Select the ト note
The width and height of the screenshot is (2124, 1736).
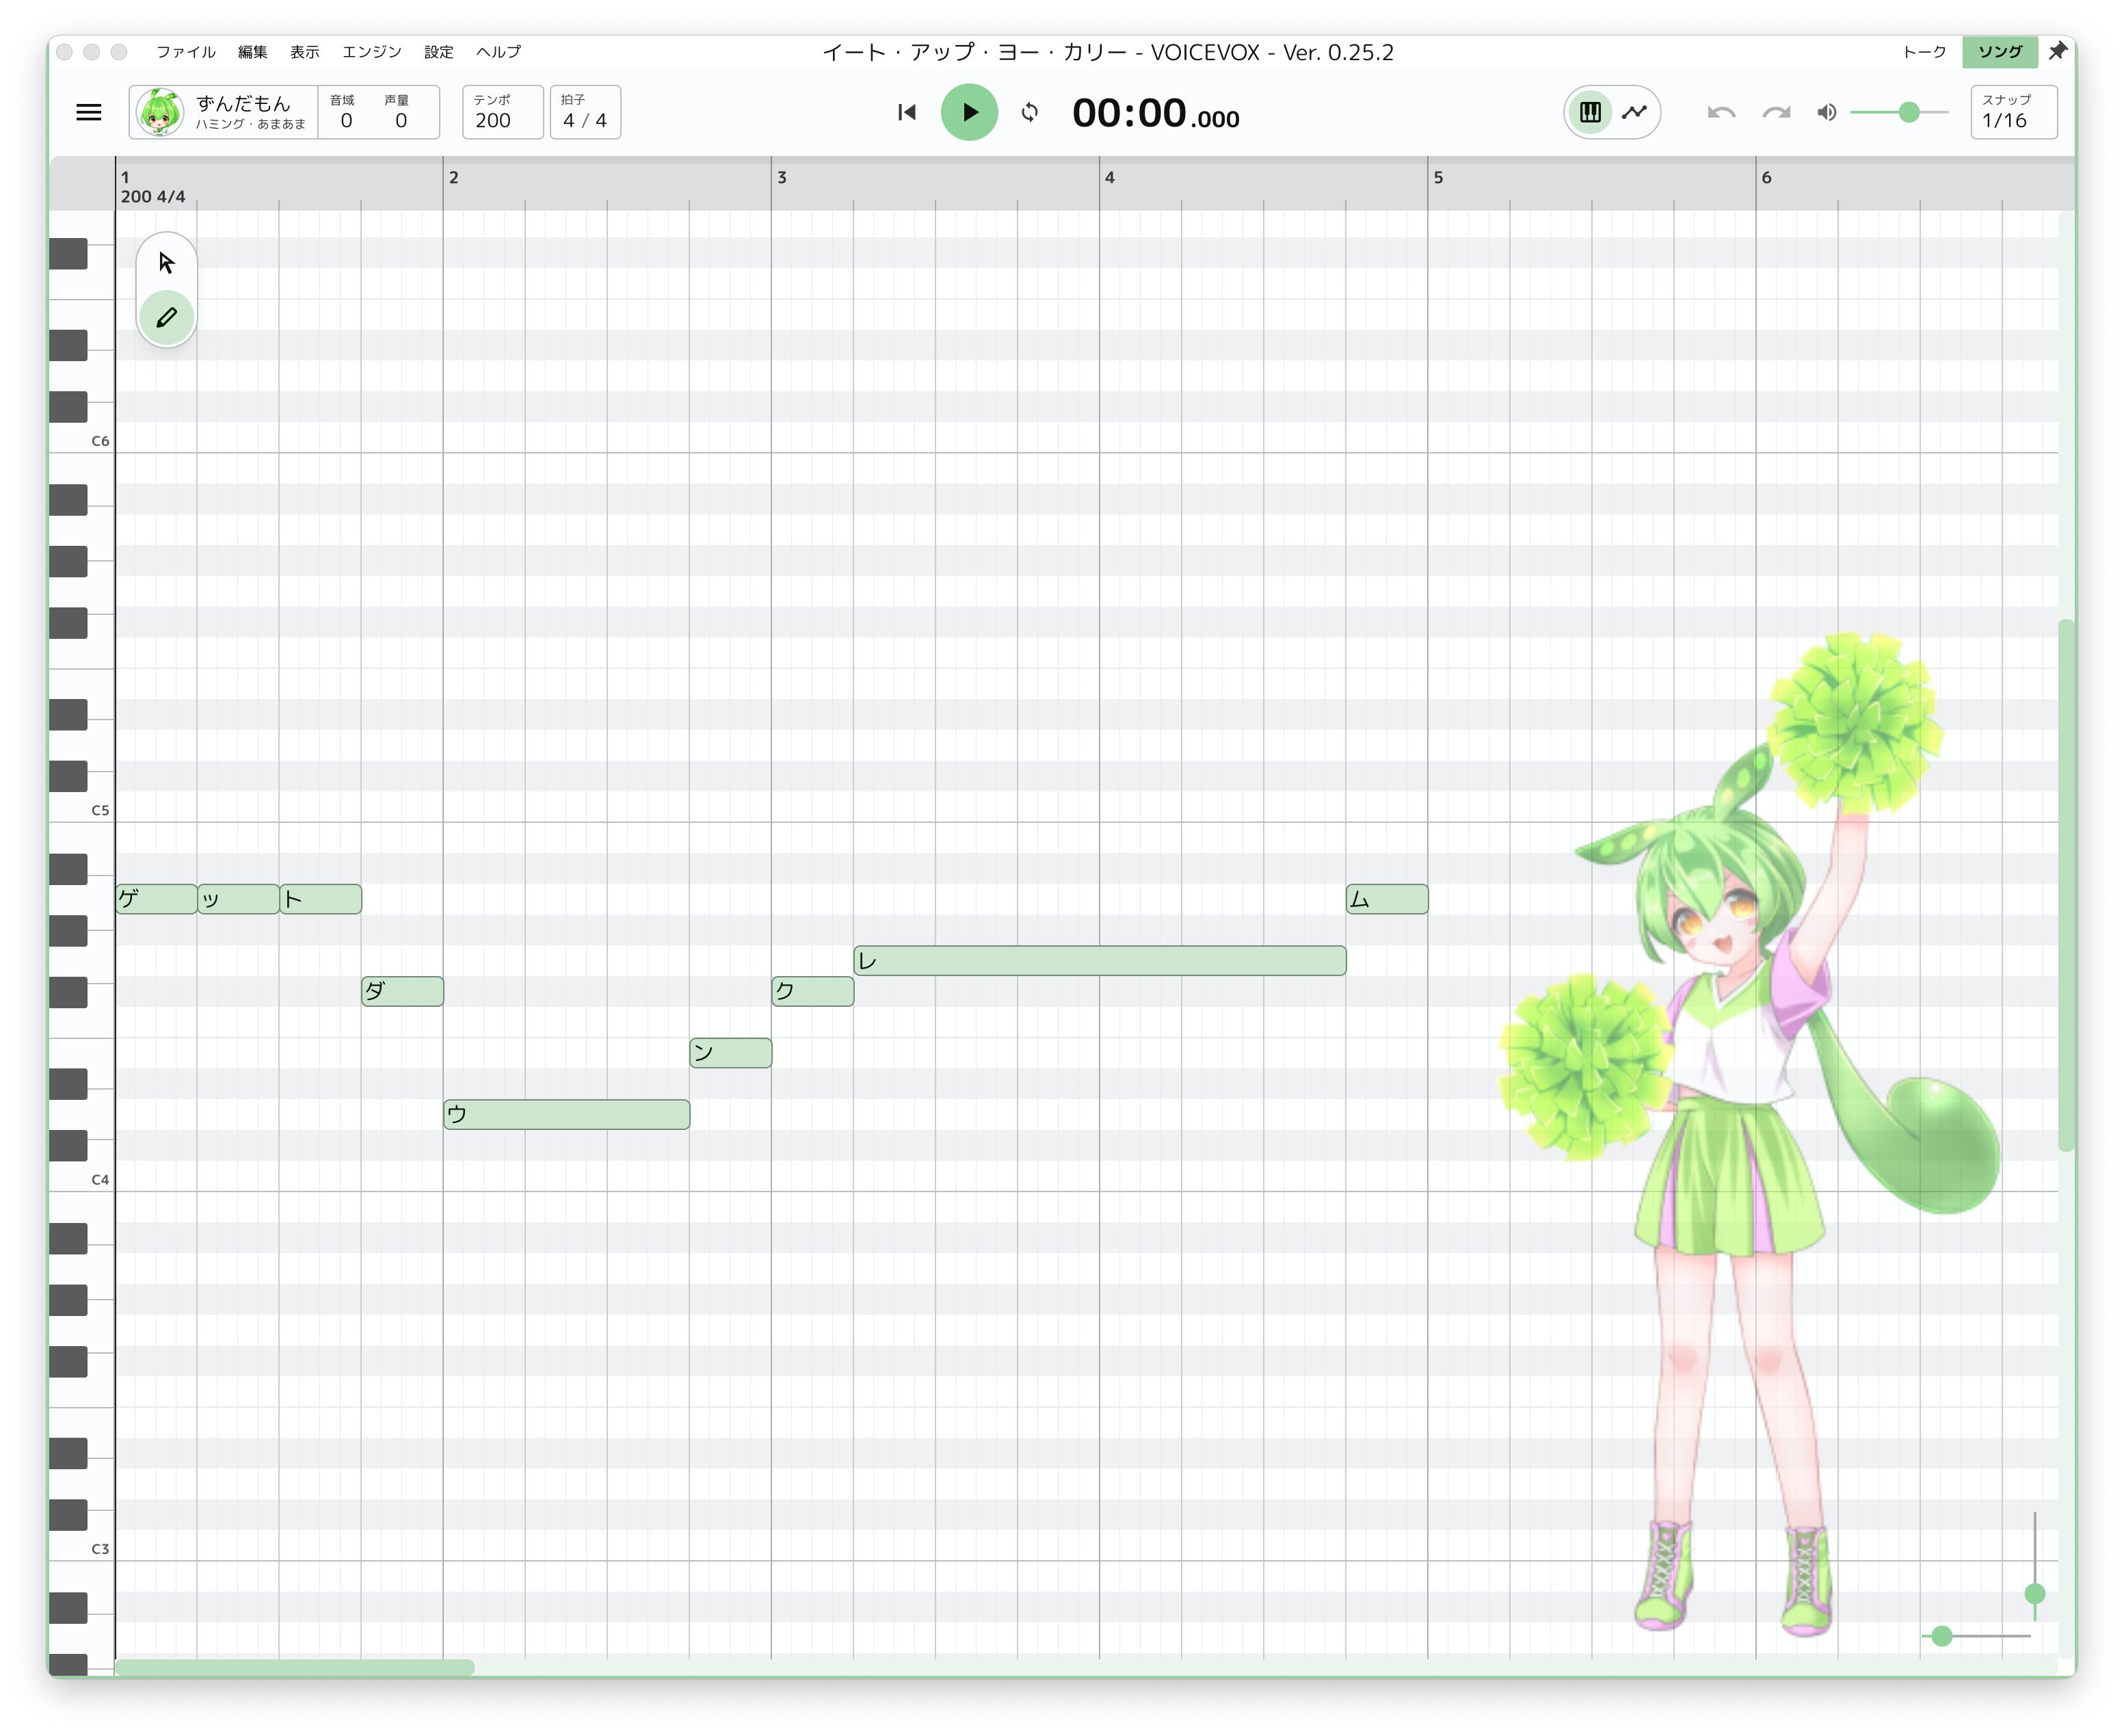tap(321, 899)
